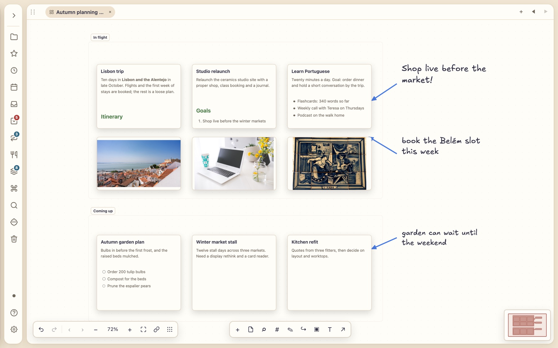Image resolution: width=558 pixels, height=348 pixels.
Task: Open the command key icon
Action: [x=14, y=188]
